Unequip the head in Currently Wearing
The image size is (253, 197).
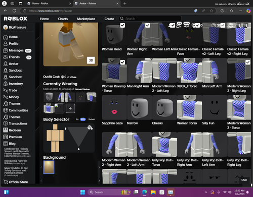[49, 97]
